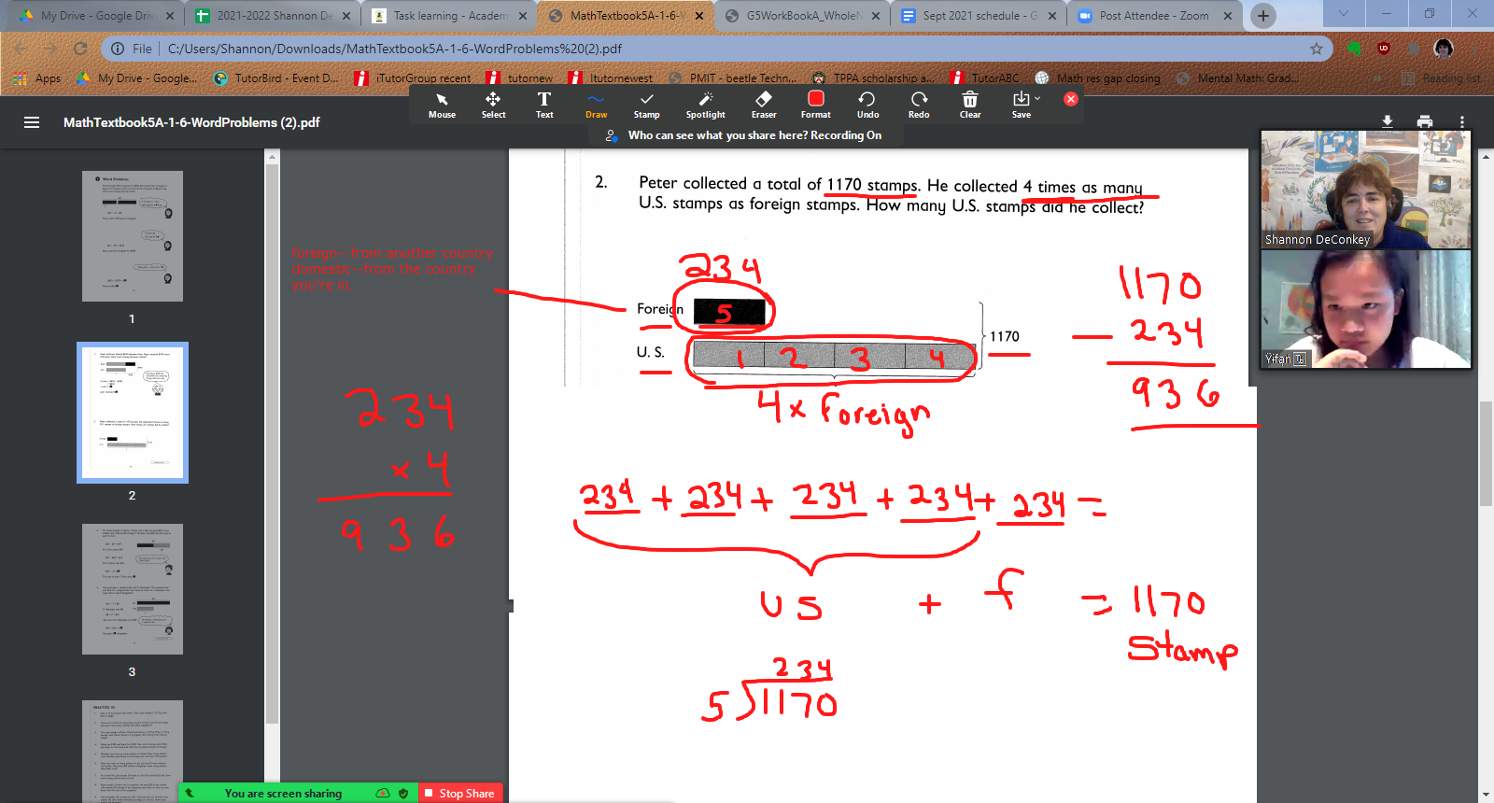Go back to previous page
Viewport: 1494px width, 803px height.
click(21, 49)
